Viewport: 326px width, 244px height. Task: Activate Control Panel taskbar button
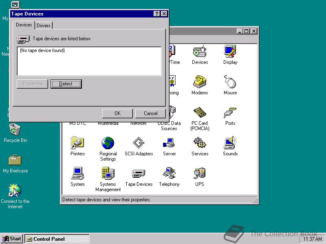click(57, 239)
